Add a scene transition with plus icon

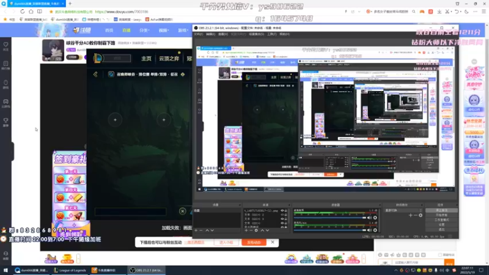tap(410, 215)
